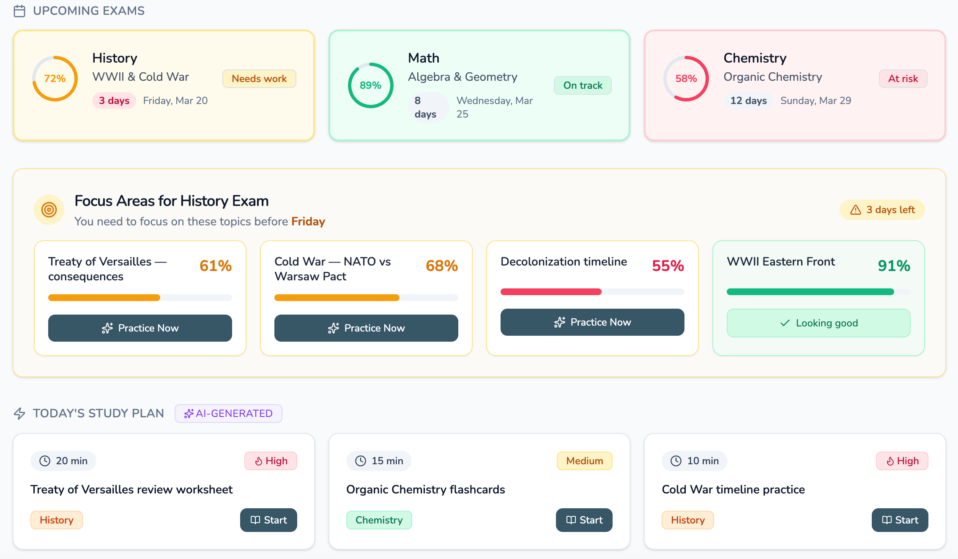This screenshot has height=559, width=958.
Task: Select the At risk badge on Chemistry exam
Action: pyautogui.click(x=903, y=79)
